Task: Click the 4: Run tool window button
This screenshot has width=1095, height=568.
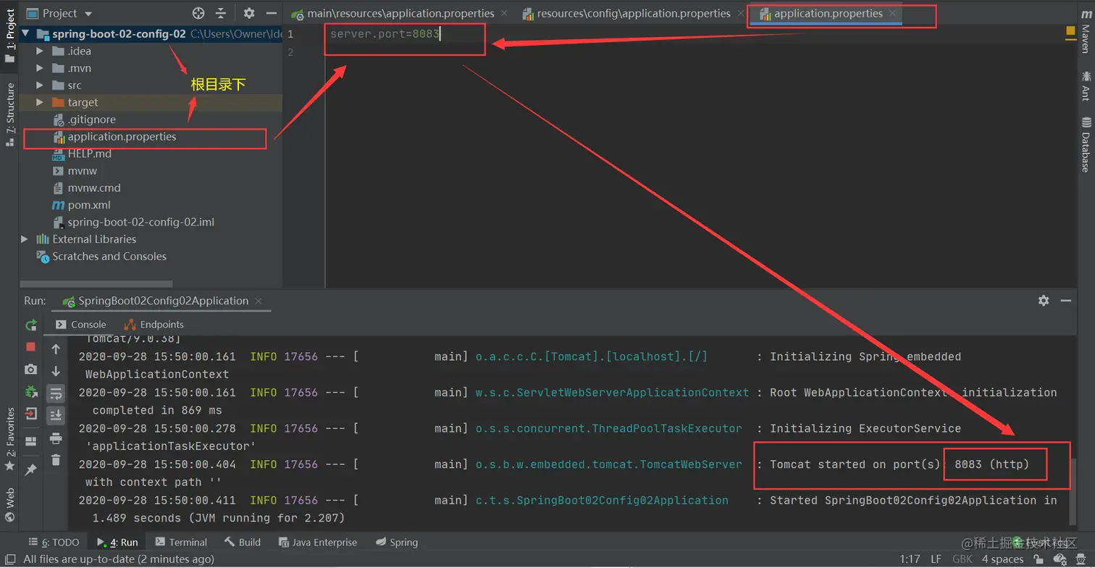Action: pyautogui.click(x=117, y=542)
